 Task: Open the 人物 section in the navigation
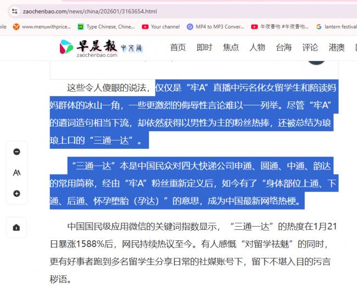coord(257,47)
